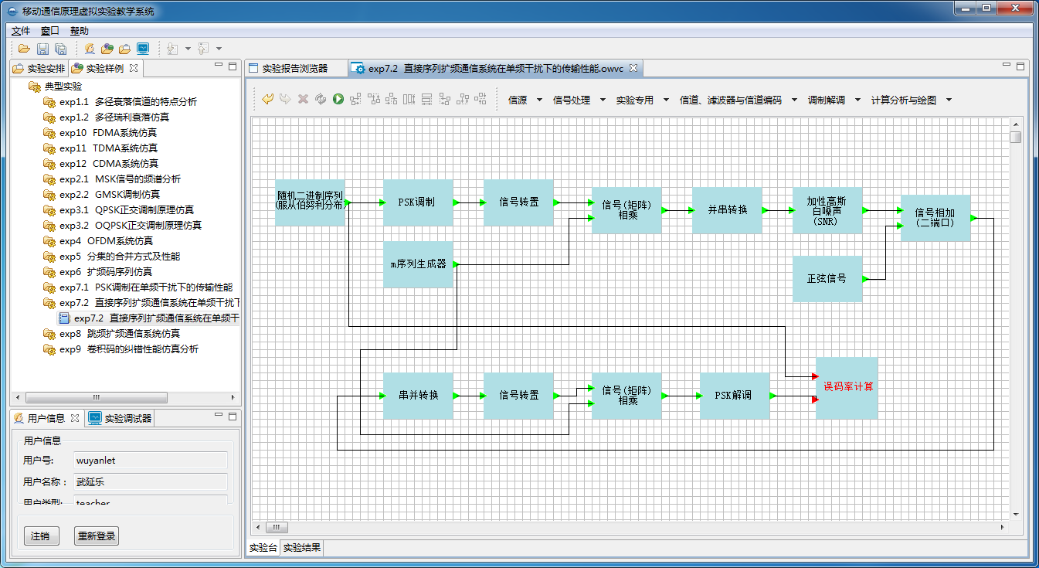Open the 文件 menu
This screenshot has height=568, width=1039.
point(21,31)
